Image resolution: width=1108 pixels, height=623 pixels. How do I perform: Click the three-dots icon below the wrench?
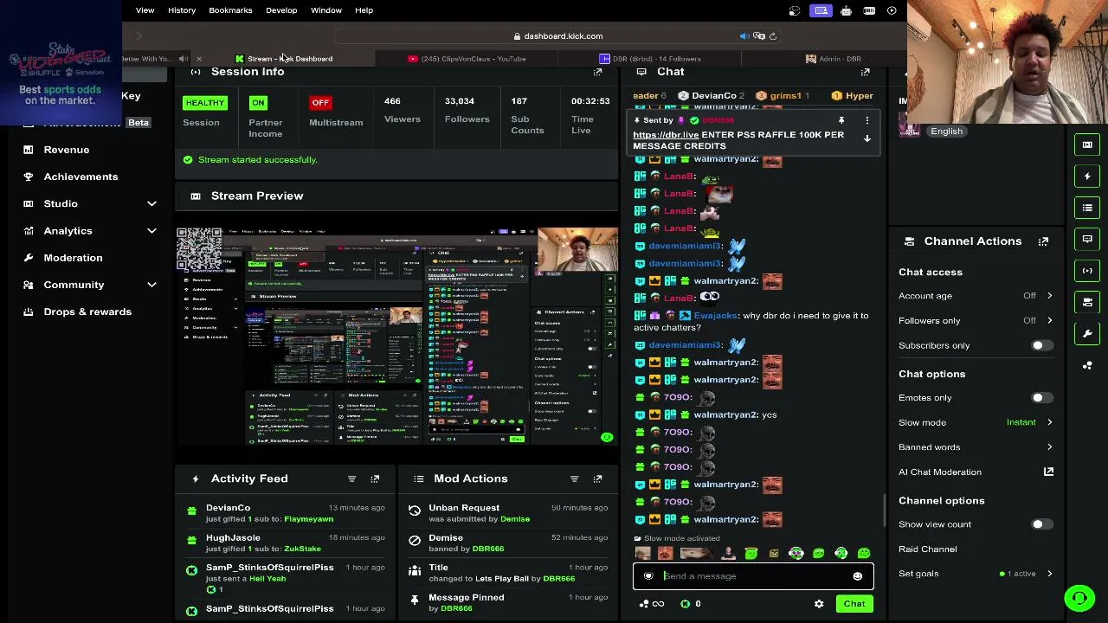tap(1087, 365)
